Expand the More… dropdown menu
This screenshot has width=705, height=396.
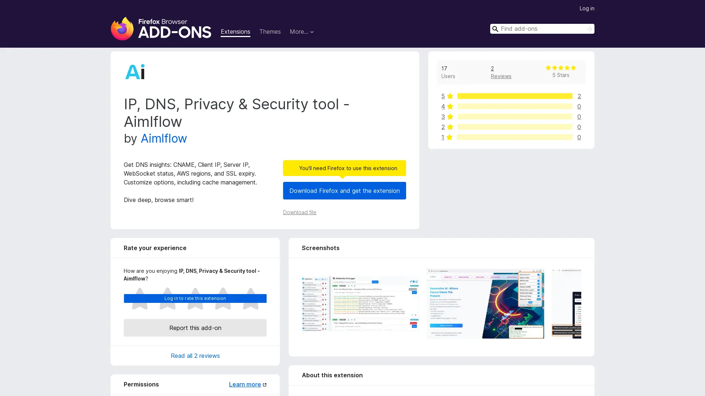pyautogui.click(x=301, y=32)
